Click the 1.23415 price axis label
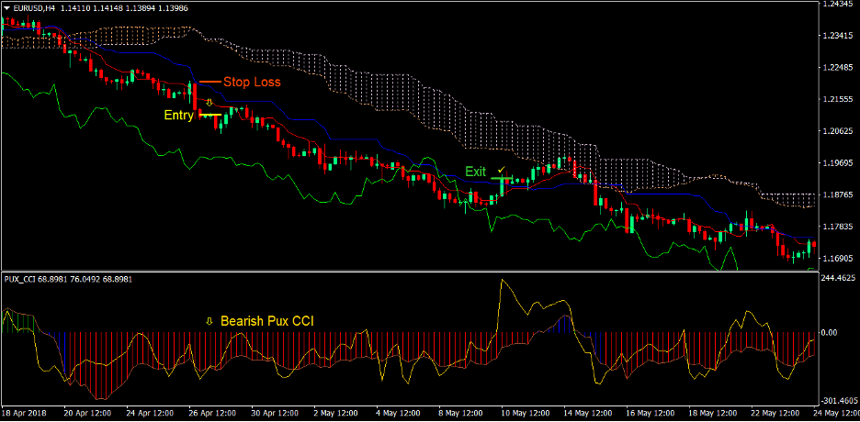Viewport: 860px width, 422px height. (838, 36)
